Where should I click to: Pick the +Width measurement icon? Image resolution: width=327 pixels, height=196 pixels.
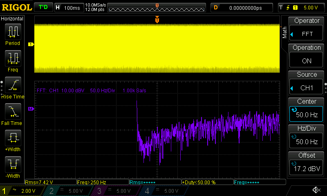12,138
